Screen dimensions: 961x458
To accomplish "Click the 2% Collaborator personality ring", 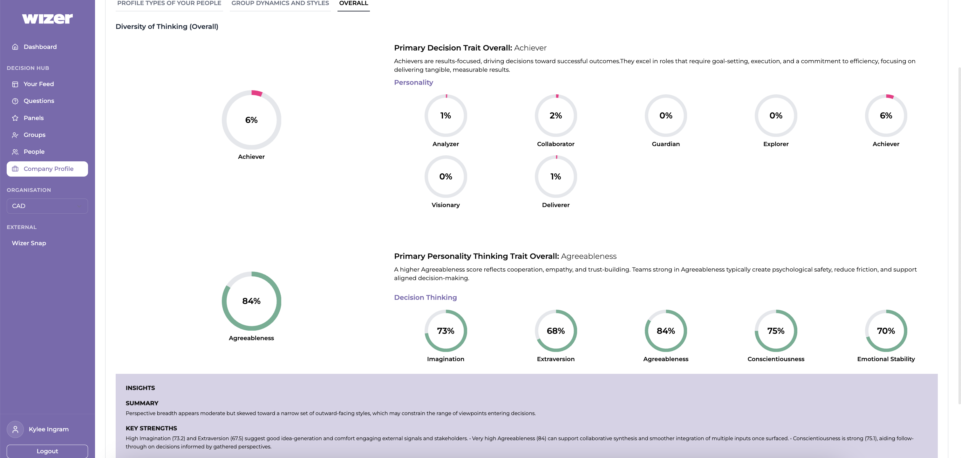I will point(555,116).
